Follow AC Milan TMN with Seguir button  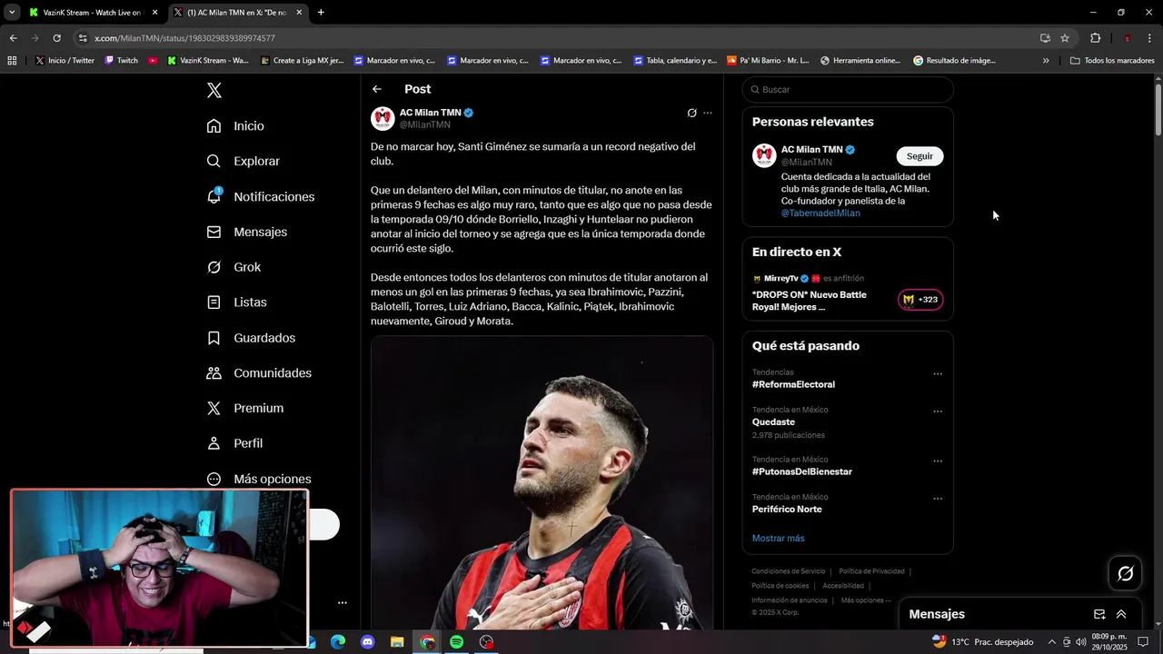[x=919, y=156]
